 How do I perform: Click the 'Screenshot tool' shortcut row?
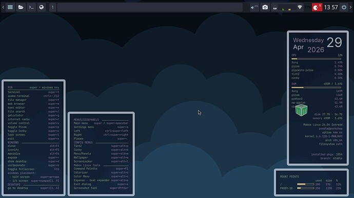point(101,188)
